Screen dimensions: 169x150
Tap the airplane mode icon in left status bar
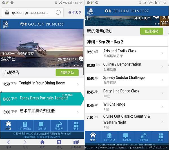[61, 3]
